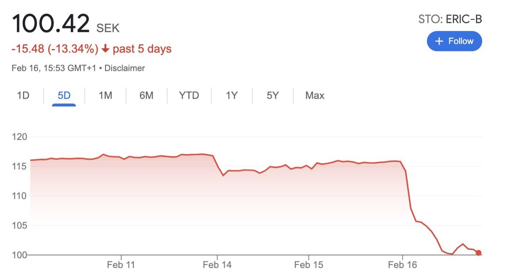The height and width of the screenshot is (277, 506).
Task: Open the 5Y chart view
Action: point(273,96)
